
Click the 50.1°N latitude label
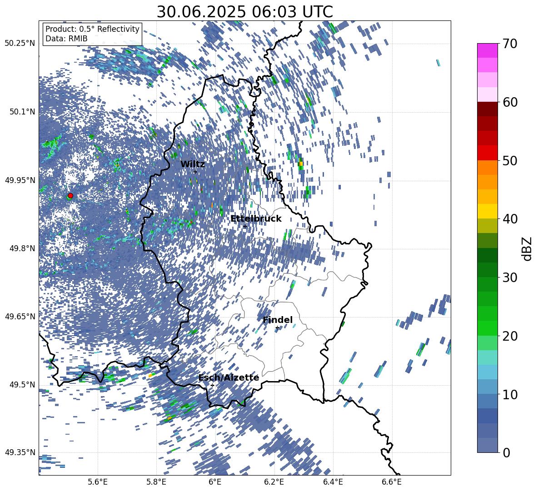coord(22,112)
